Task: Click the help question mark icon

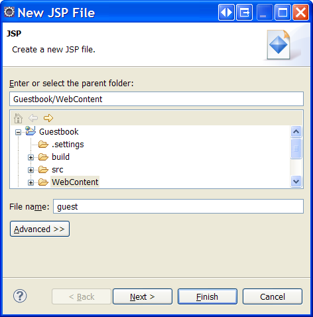Action: pyautogui.click(x=20, y=296)
